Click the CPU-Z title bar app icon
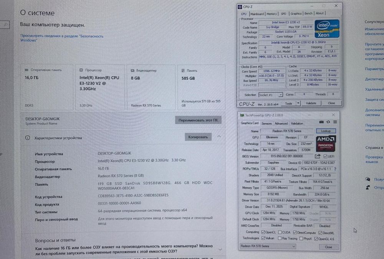Viewport: 384px width, 259px height. [240, 7]
